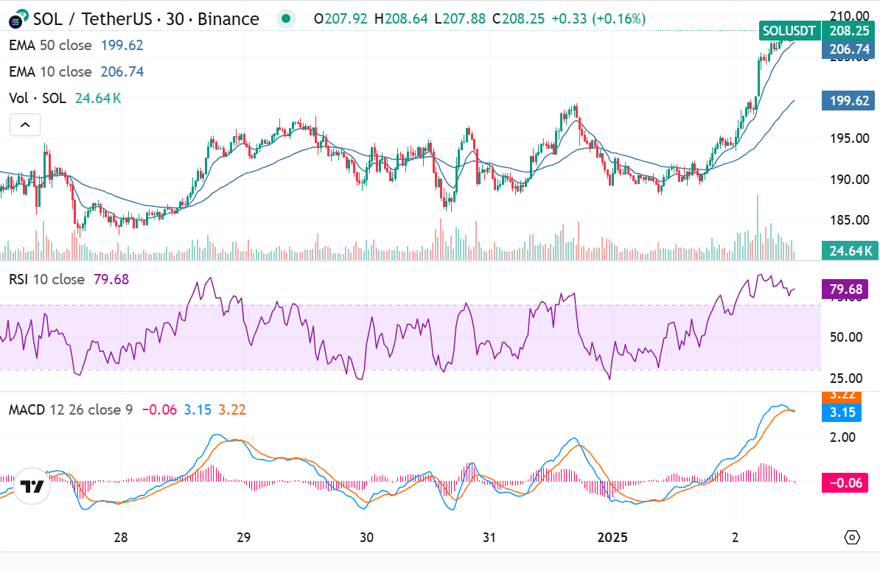Click the 30 date axis label
The height and width of the screenshot is (570, 880).
pyautogui.click(x=366, y=538)
